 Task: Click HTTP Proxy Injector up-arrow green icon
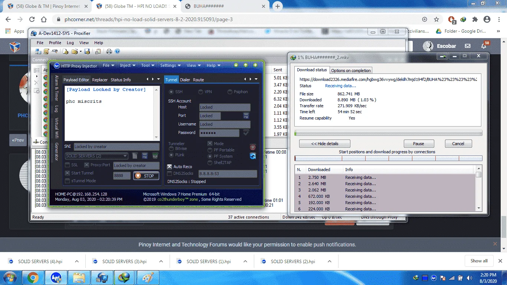coord(245,65)
